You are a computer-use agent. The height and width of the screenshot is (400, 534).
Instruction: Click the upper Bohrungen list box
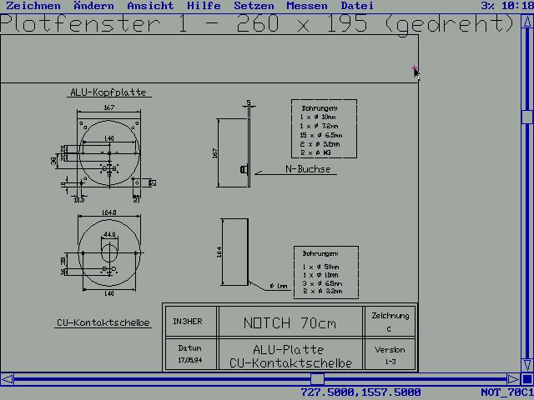pos(325,128)
